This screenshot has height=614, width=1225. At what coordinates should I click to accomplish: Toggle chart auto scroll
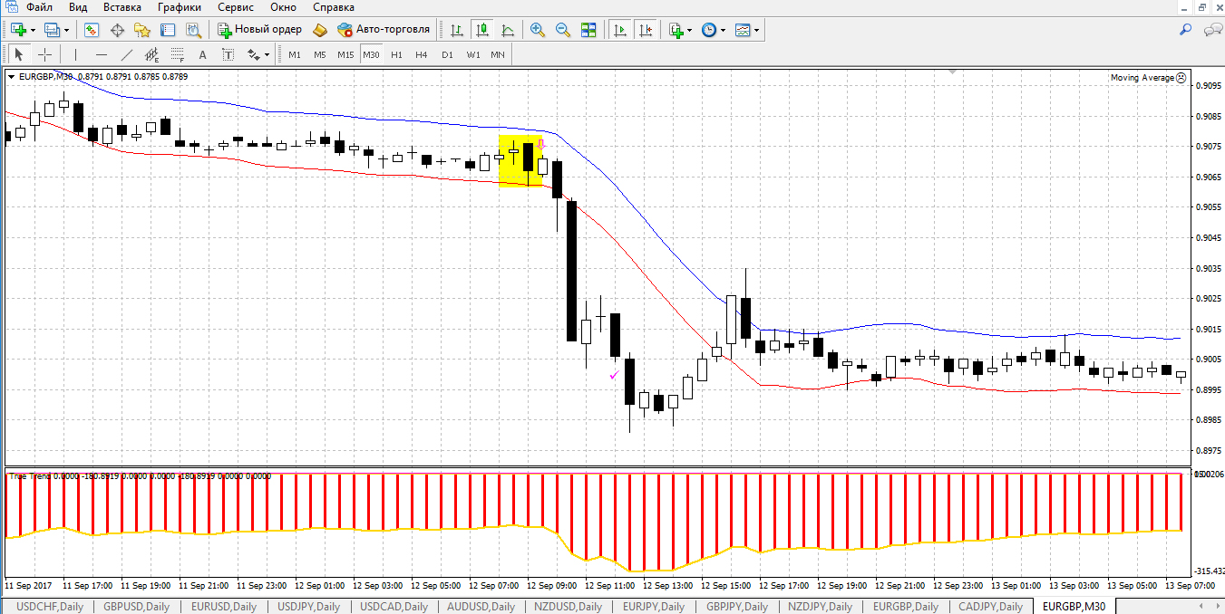[620, 30]
